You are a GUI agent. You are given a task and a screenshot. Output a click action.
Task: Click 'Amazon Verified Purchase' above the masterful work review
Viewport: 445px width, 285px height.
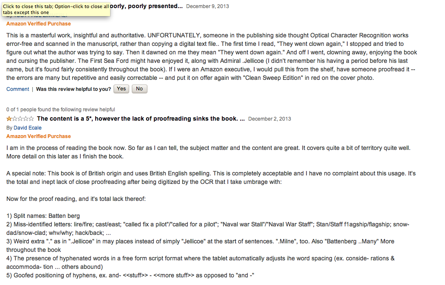coord(39,24)
